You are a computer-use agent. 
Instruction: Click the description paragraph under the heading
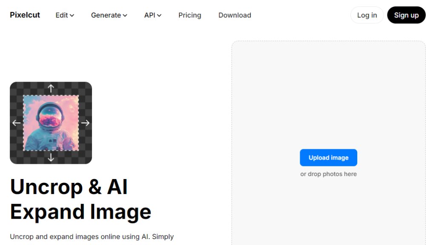(x=92, y=236)
